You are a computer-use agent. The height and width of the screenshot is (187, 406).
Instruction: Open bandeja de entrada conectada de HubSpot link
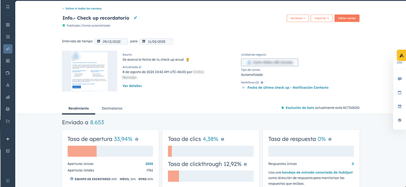[x=317, y=172]
